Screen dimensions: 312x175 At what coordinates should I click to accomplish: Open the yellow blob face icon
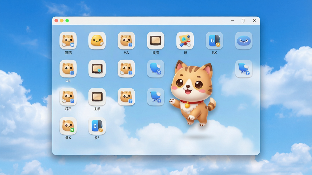click(x=97, y=40)
